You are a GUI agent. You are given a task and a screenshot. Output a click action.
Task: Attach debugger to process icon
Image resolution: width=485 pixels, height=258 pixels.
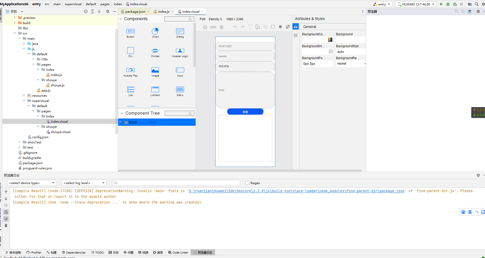click(x=455, y=4)
